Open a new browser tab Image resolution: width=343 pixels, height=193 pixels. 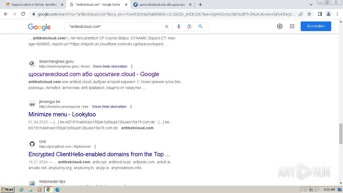tap(200, 5)
